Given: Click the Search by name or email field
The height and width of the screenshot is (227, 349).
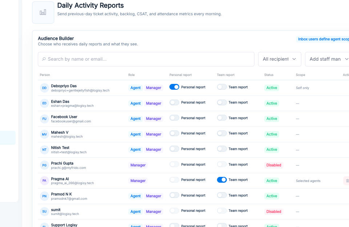Looking at the screenshot, I should (x=146, y=59).
